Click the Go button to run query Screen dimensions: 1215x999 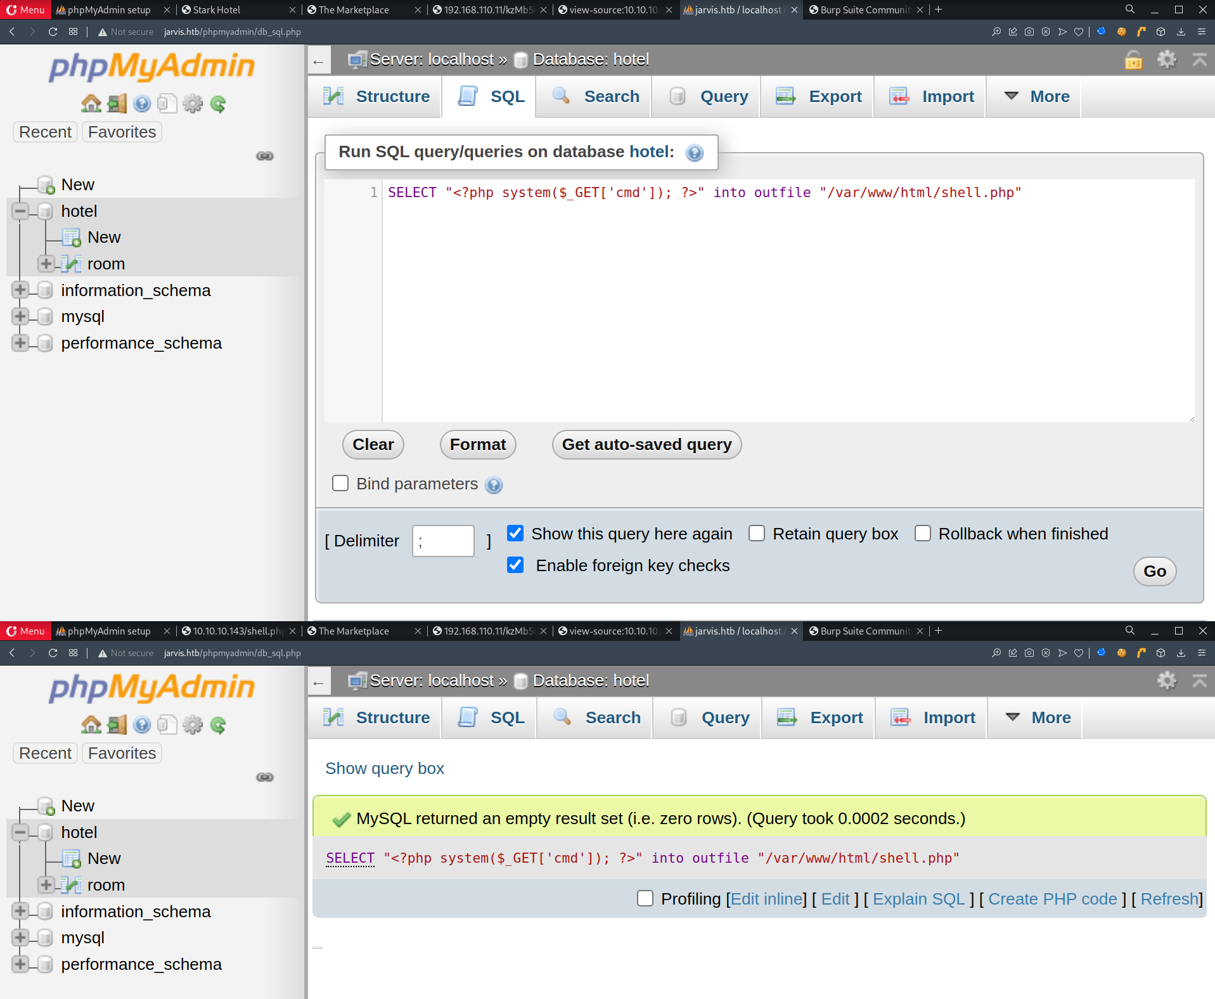pos(1154,571)
